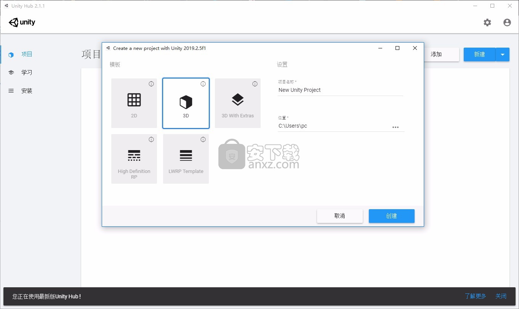Select the 2D template card

pyautogui.click(x=134, y=103)
